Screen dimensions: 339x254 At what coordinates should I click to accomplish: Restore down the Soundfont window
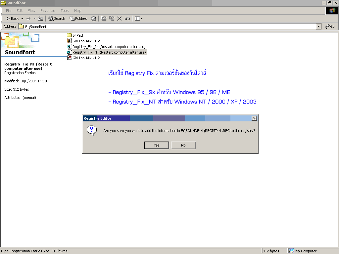pyautogui.click(x=329, y=3)
